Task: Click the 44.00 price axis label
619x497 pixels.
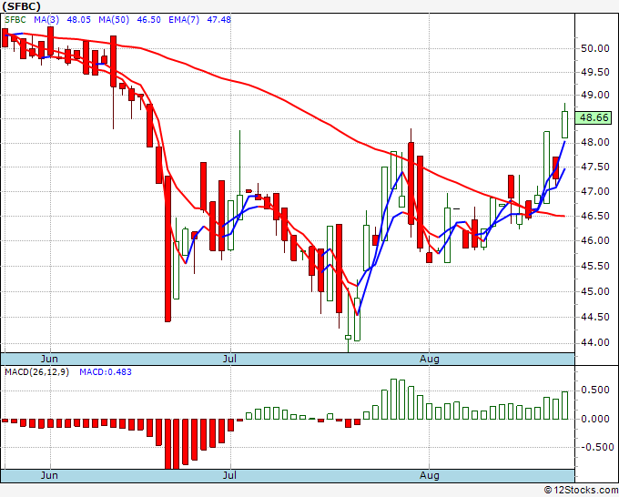Action: (595, 342)
